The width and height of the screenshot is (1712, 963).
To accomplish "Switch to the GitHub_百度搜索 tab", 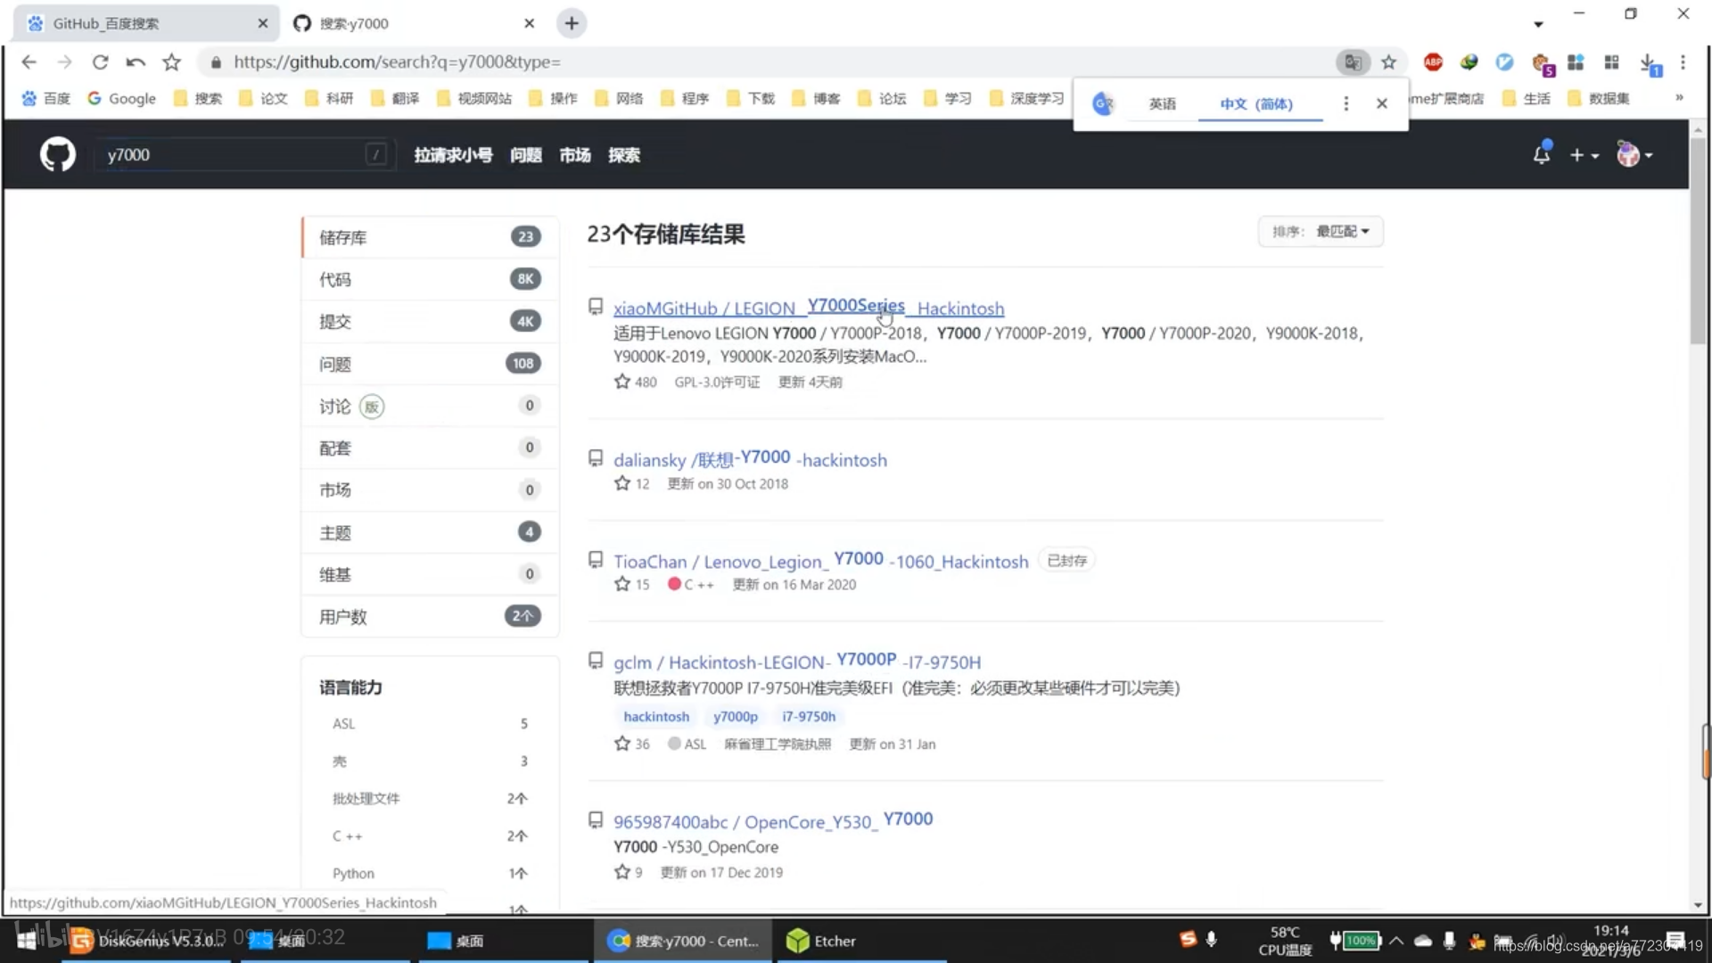I will (x=147, y=23).
